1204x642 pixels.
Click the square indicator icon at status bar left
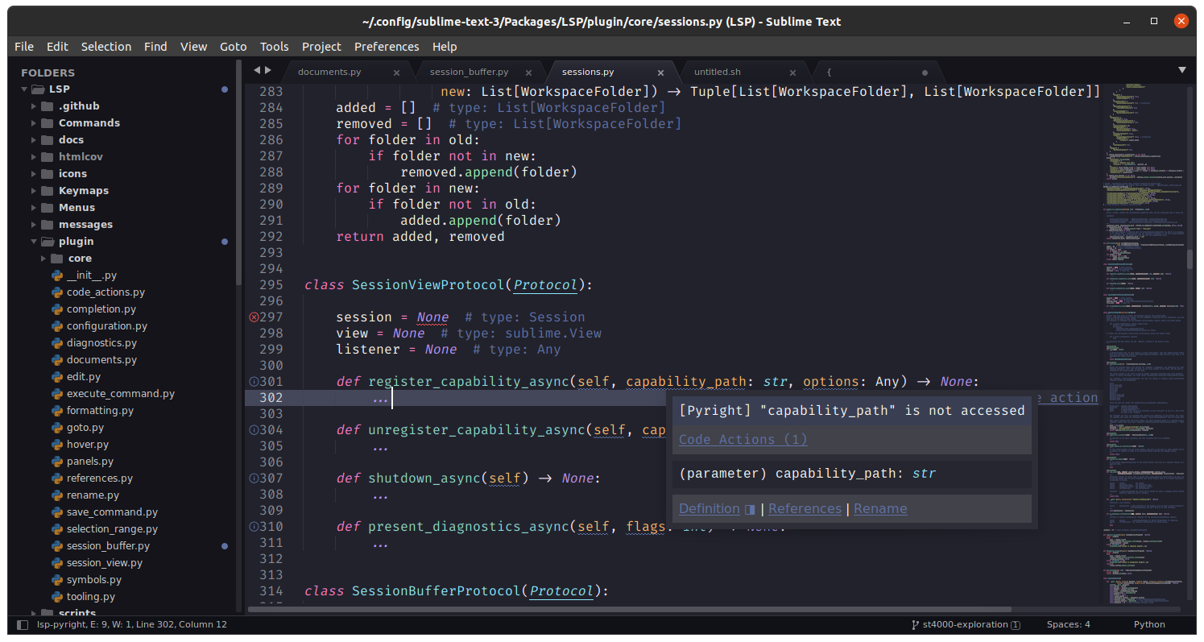click(x=22, y=624)
